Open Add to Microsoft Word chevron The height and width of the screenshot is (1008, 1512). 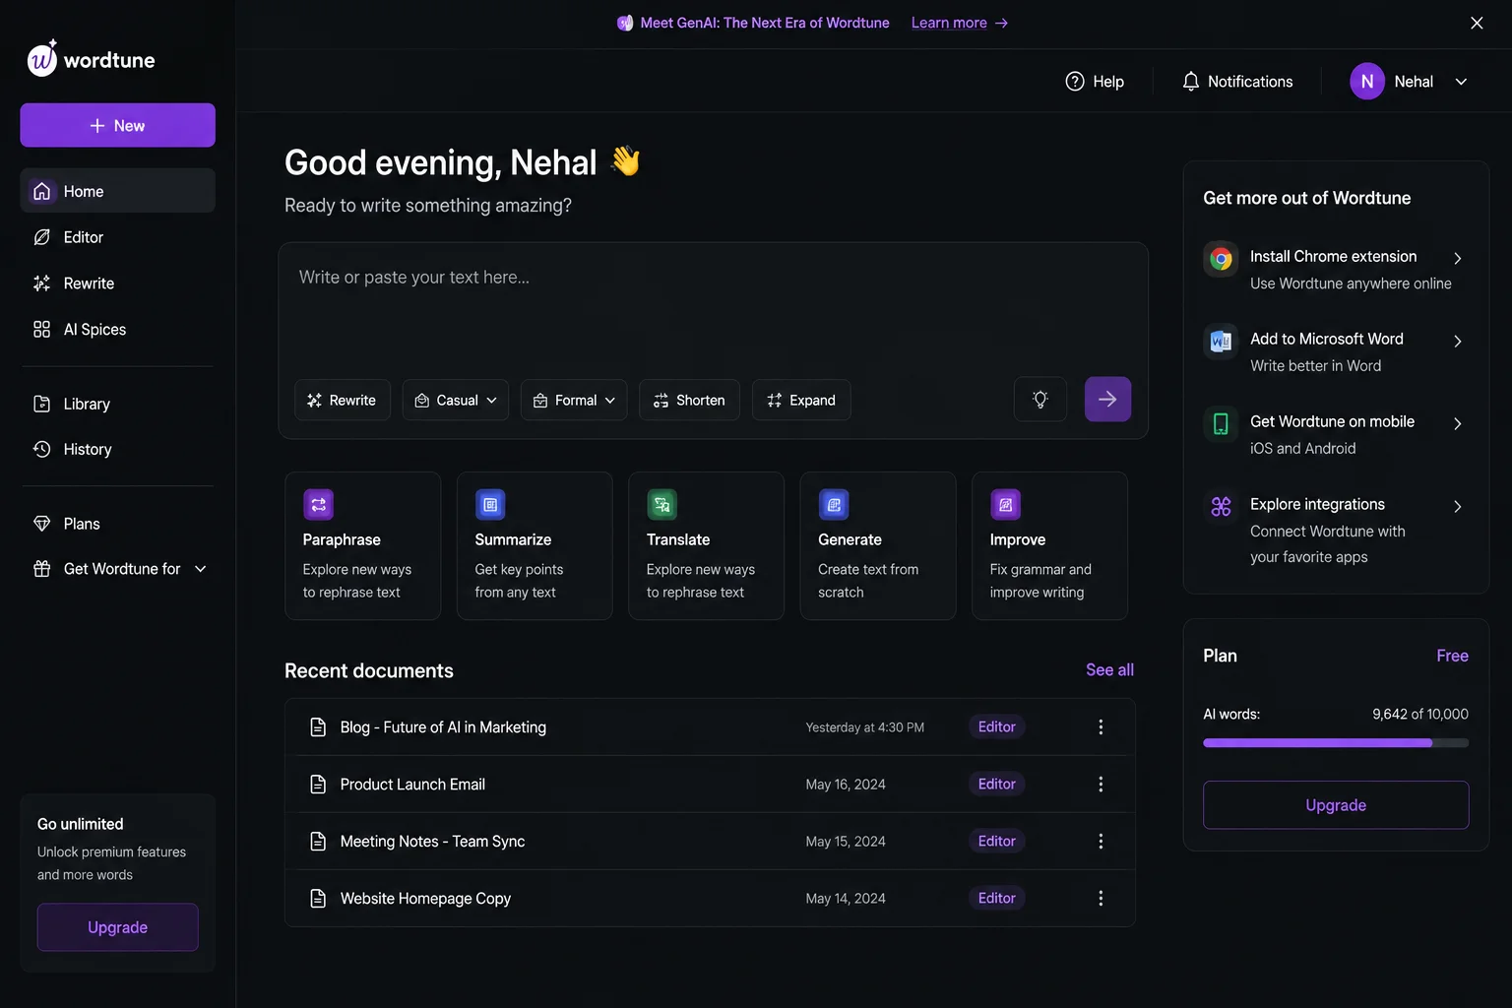tap(1458, 342)
